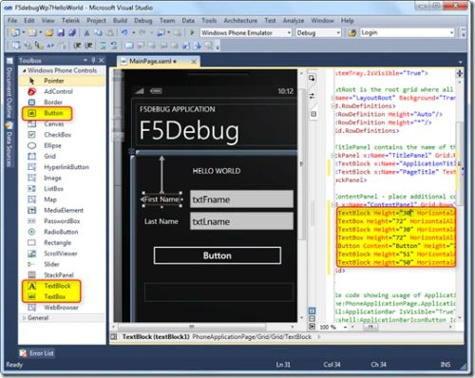Viewport: 475px width, 378px height.
Task: Select the Pointer tool in Toolbox
Action: (62, 81)
